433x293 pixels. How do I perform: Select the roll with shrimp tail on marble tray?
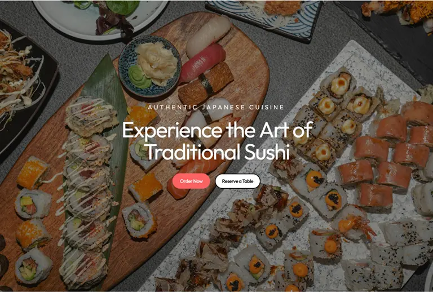coord(354,224)
